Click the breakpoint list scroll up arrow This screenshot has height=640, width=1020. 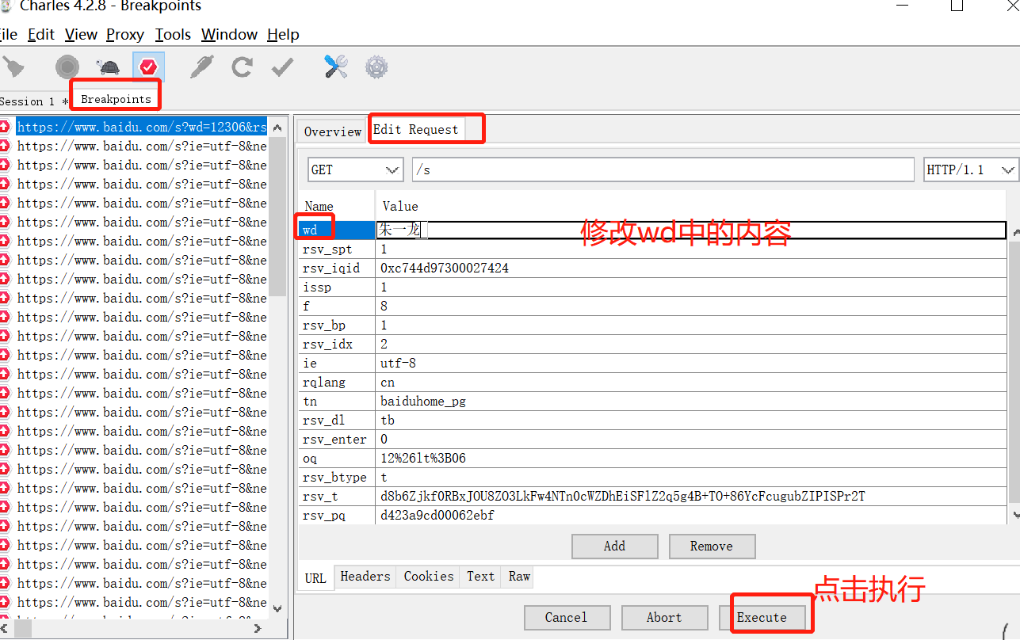point(277,127)
